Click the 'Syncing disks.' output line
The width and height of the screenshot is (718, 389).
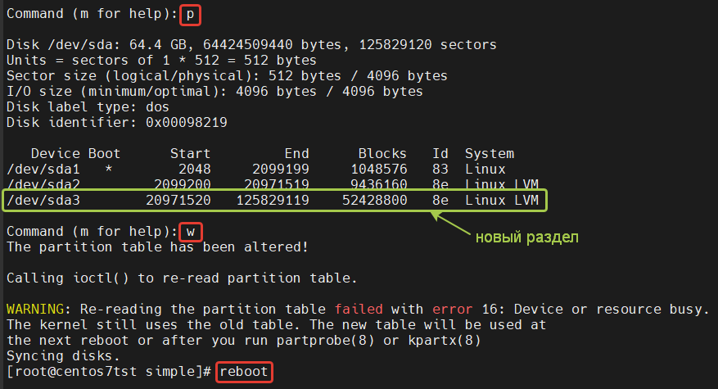63,356
